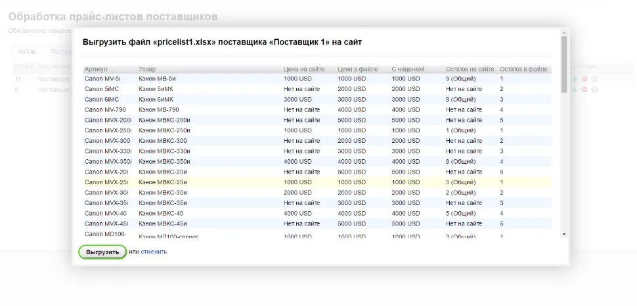The width and height of the screenshot is (637, 306).
Task: Click the Выгрузить button
Action: tap(102, 252)
